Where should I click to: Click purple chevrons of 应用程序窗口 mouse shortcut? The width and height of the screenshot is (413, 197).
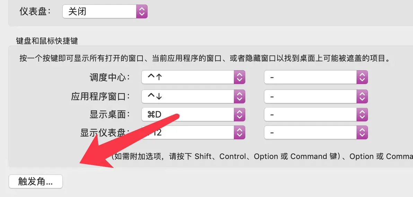362,96
